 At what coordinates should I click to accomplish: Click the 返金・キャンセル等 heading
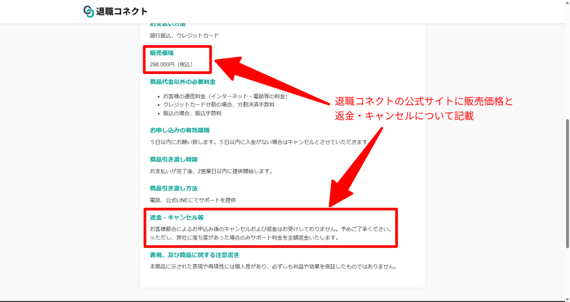[176, 218]
